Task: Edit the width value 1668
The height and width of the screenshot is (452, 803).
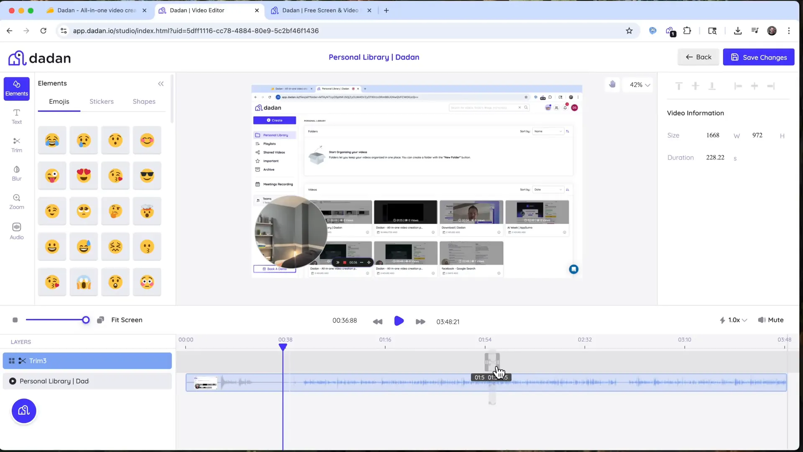Action: tap(713, 135)
